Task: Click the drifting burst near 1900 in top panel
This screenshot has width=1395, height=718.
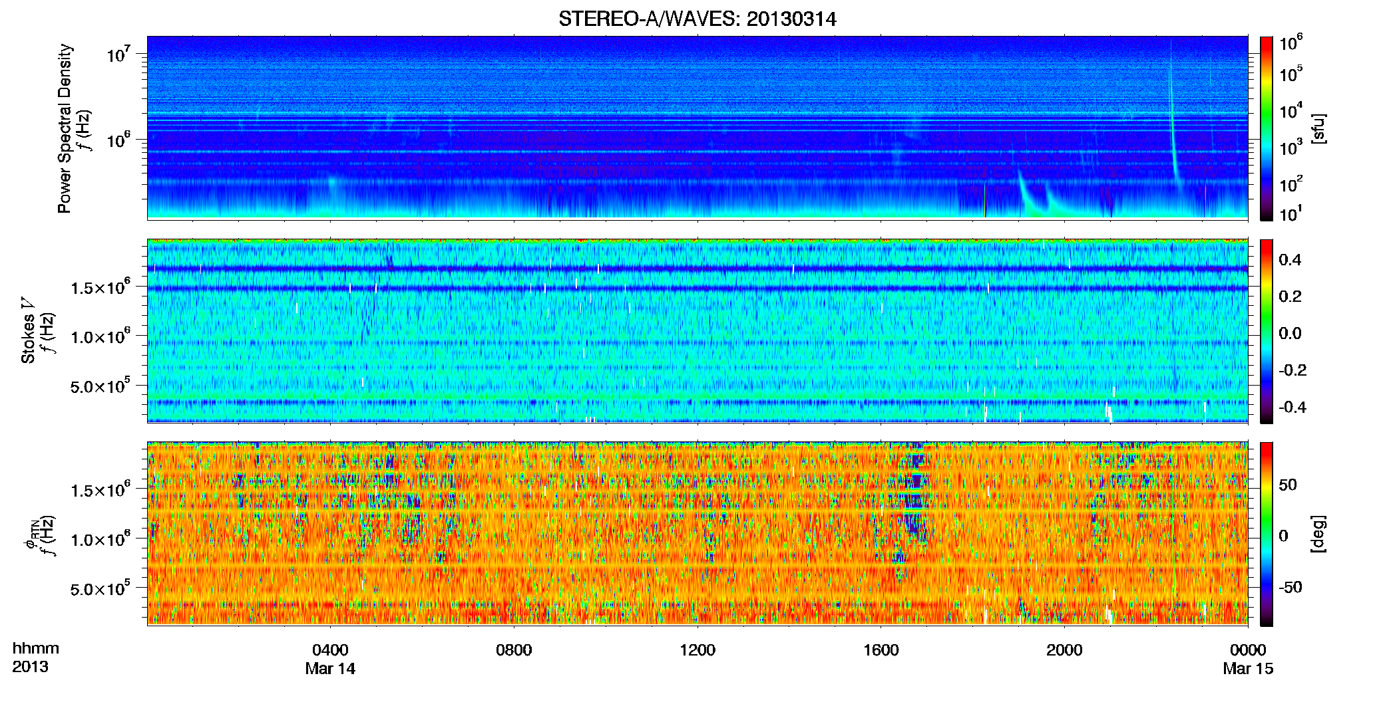Action: [1028, 195]
